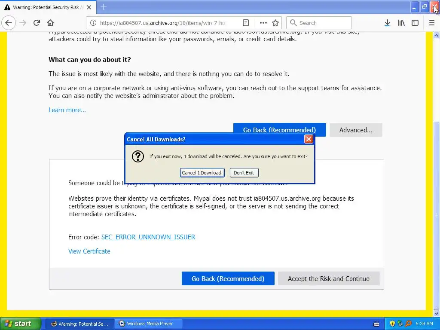Open the on-screen keyboard tray icon
This screenshot has width=440, height=330.
376,324
